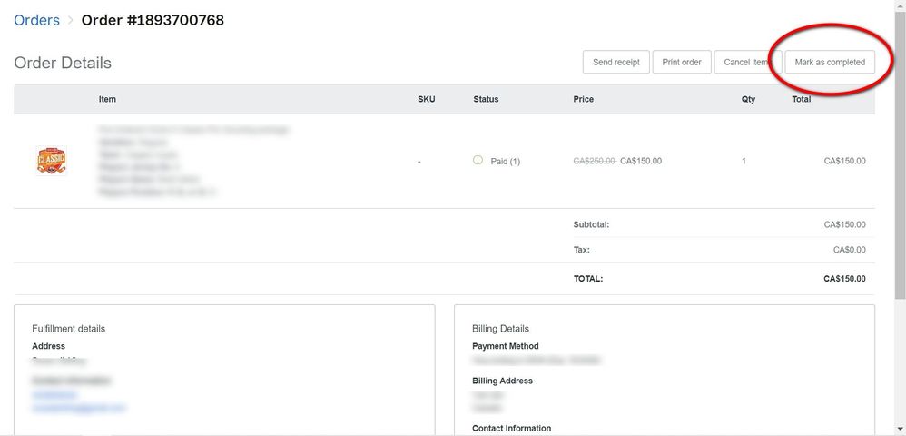Image resolution: width=906 pixels, height=436 pixels.
Task: Click the Mark as completed button
Action: point(830,62)
